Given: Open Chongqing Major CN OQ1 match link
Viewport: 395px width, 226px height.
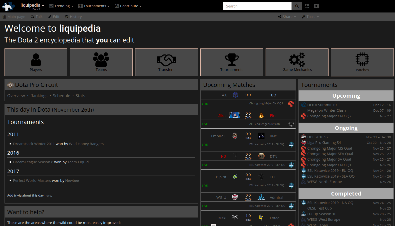Looking at the screenshot, I should coord(266,103).
